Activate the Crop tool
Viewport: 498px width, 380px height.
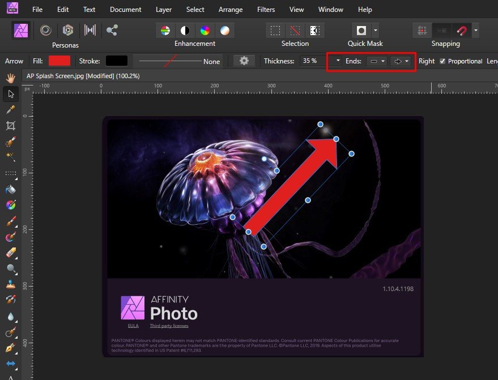tap(11, 126)
